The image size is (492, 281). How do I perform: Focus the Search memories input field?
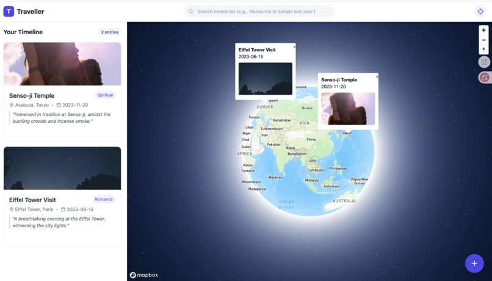click(x=259, y=12)
